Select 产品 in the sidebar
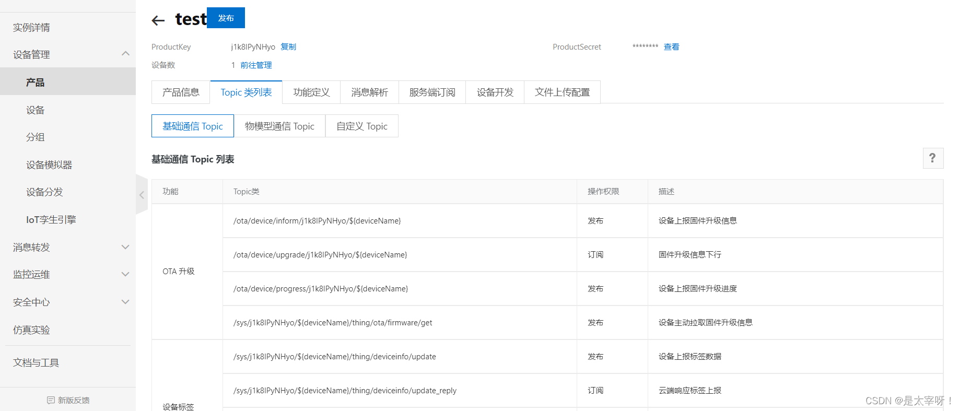Image resolution: width=959 pixels, height=411 pixels. coord(68,82)
